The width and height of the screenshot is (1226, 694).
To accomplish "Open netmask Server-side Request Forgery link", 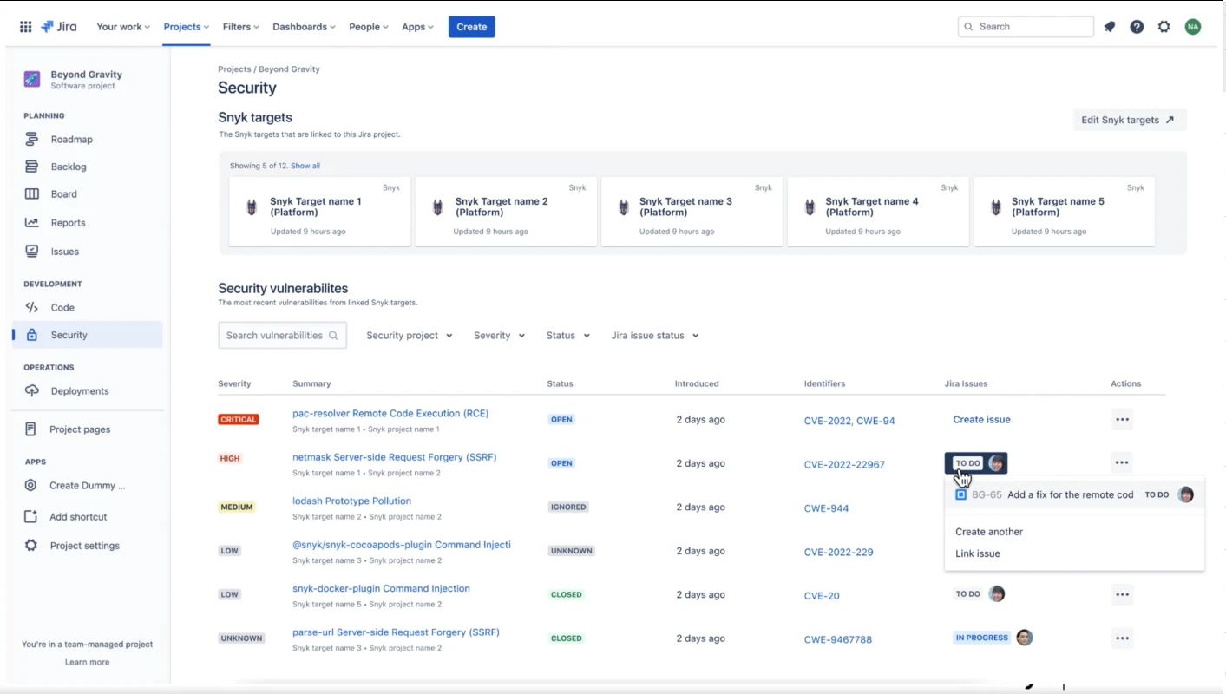I will 395,457.
